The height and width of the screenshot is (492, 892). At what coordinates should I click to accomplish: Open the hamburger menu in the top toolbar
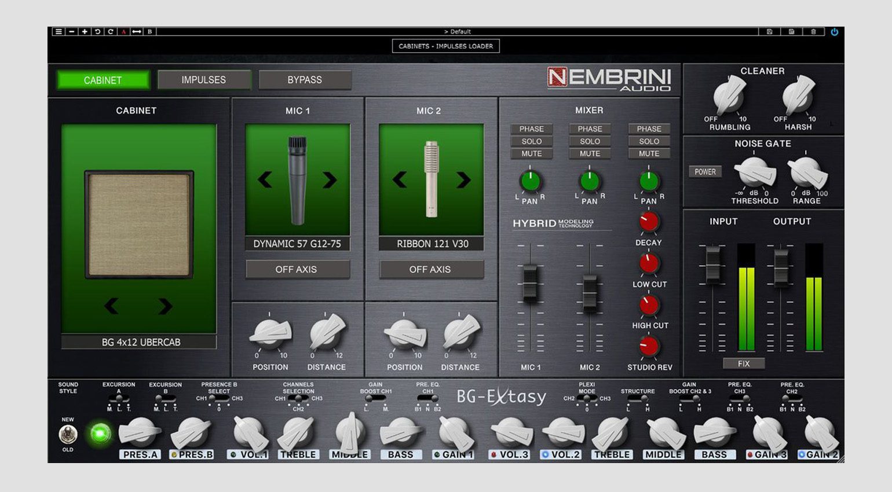point(59,32)
